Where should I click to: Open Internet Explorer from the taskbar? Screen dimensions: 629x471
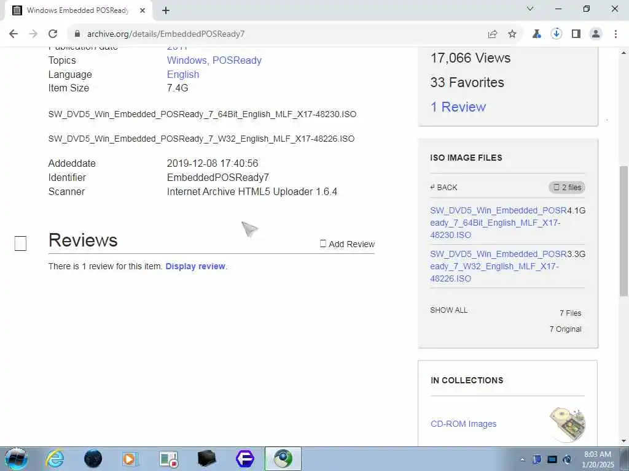pyautogui.click(x=55, y=459)
